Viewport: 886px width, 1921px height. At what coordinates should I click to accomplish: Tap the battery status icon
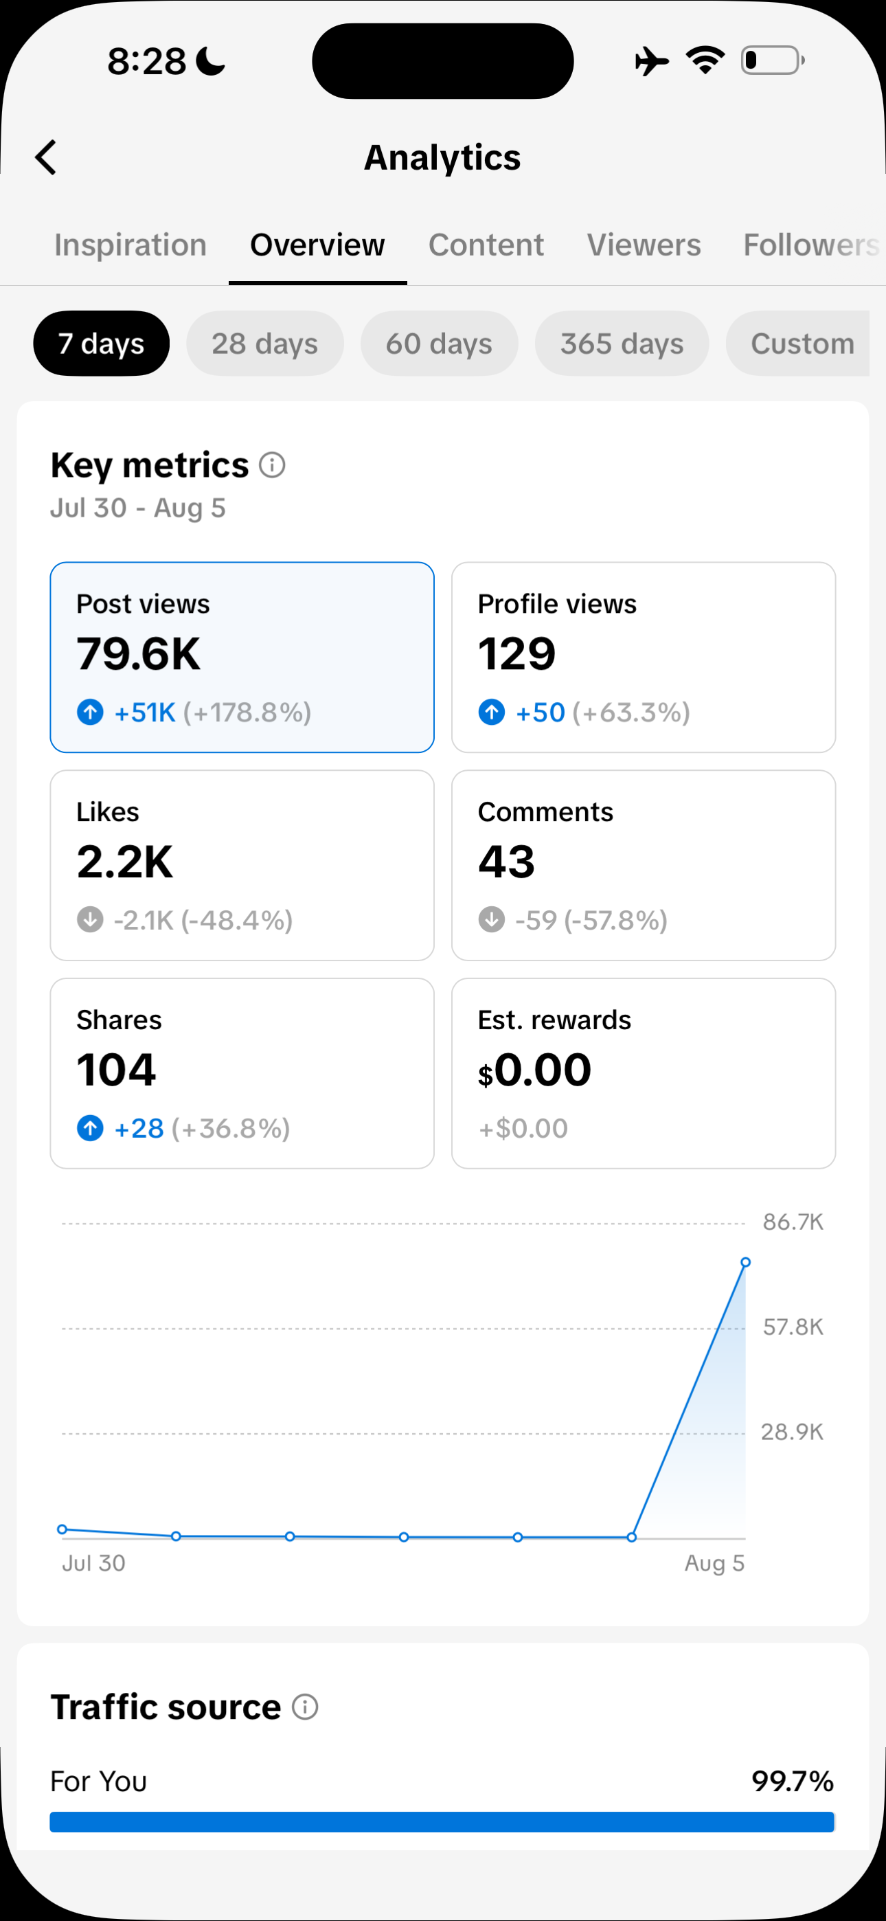pyautogui.click(x=773, y=60)
